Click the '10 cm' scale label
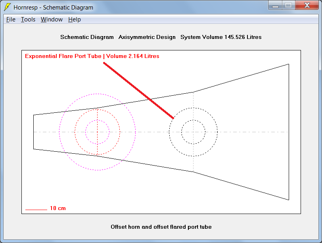322x243 pixels. (x=58, y=208)
